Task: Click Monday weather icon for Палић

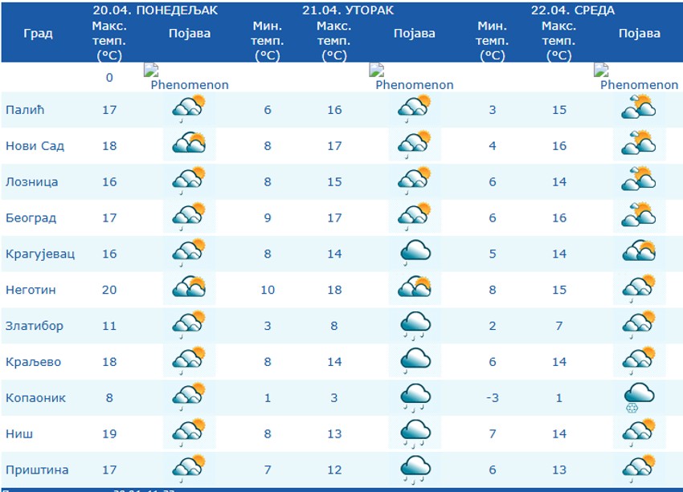Action: [189, 109]
